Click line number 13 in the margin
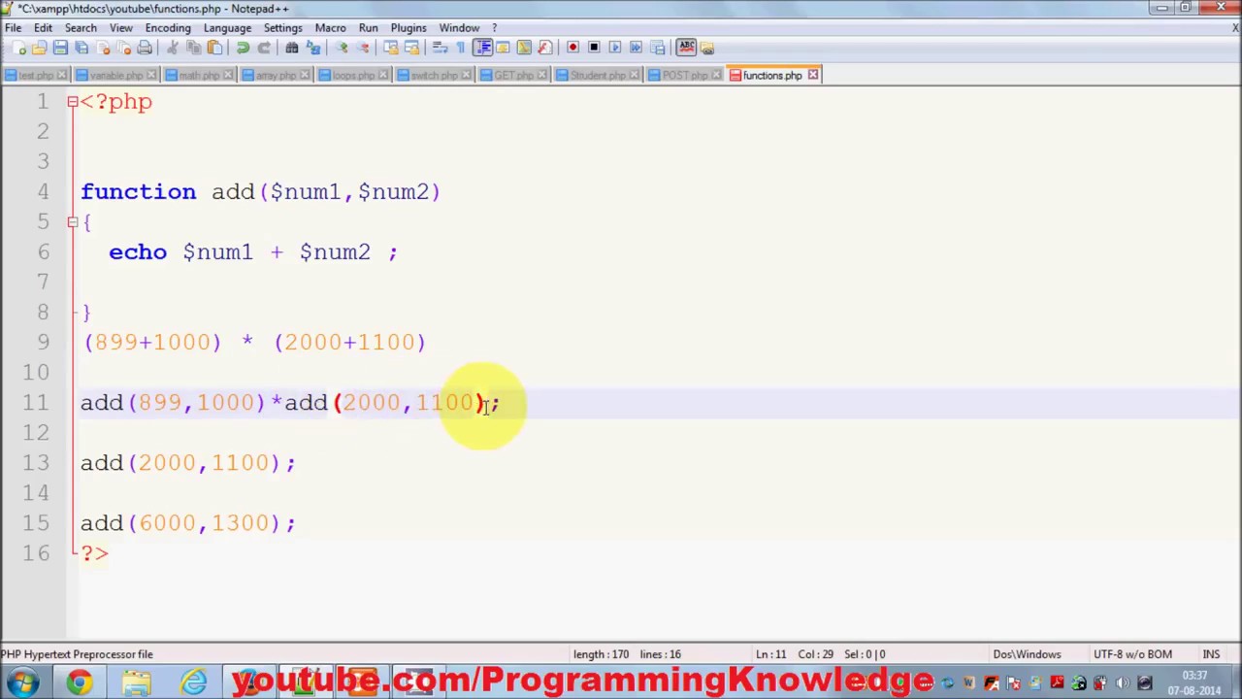The width and height of the screenshot is (1242, 699). (x=36, y=462)
